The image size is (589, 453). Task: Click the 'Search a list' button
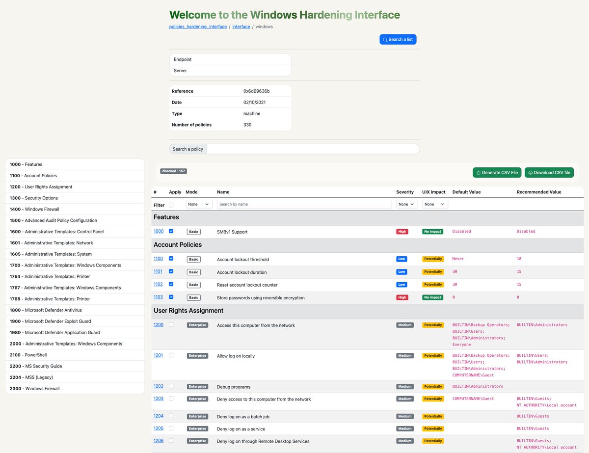tap(398, 39)
